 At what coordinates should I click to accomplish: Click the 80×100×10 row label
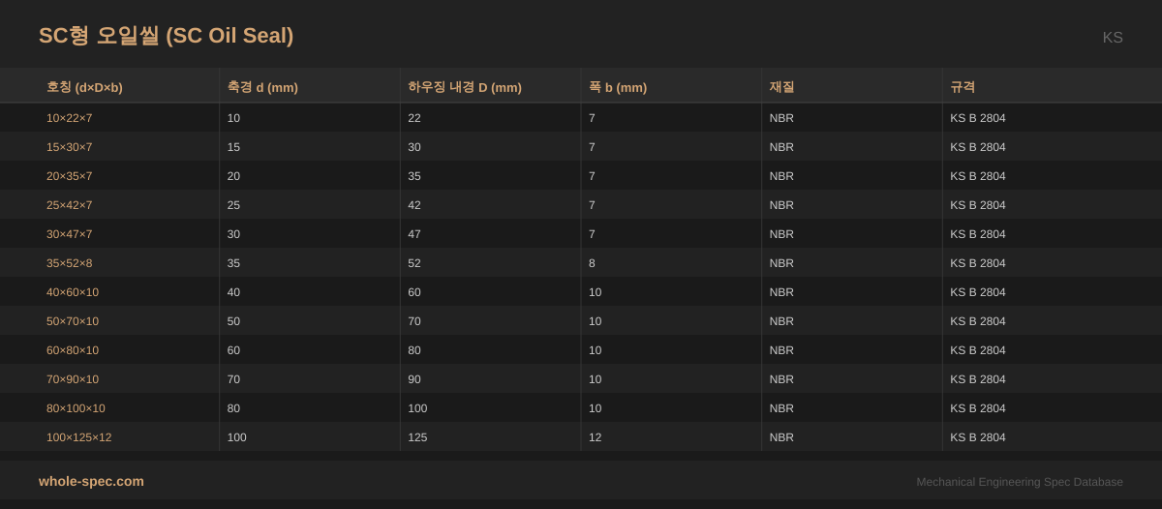click(x=76, y=408)
